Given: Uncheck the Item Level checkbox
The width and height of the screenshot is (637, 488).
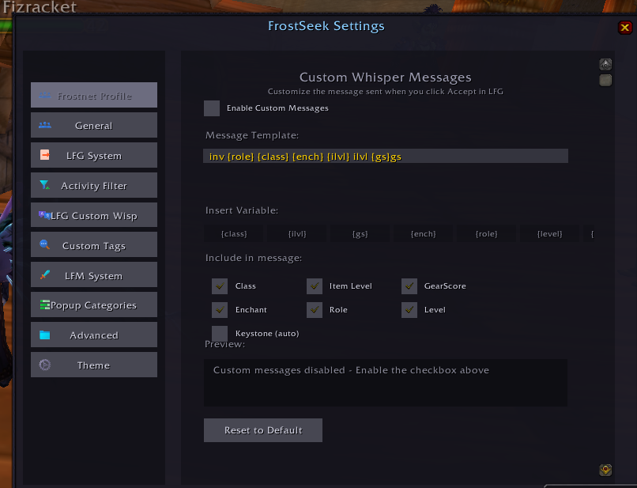Looking at the screenshot, I should pyautogui.click(x=315, y=286).
